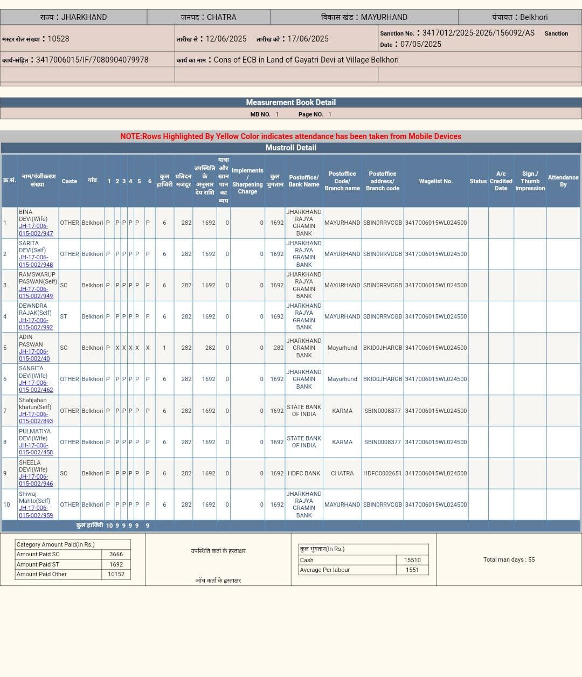Click the block MAYURHAND header cell

pos(364,17)
